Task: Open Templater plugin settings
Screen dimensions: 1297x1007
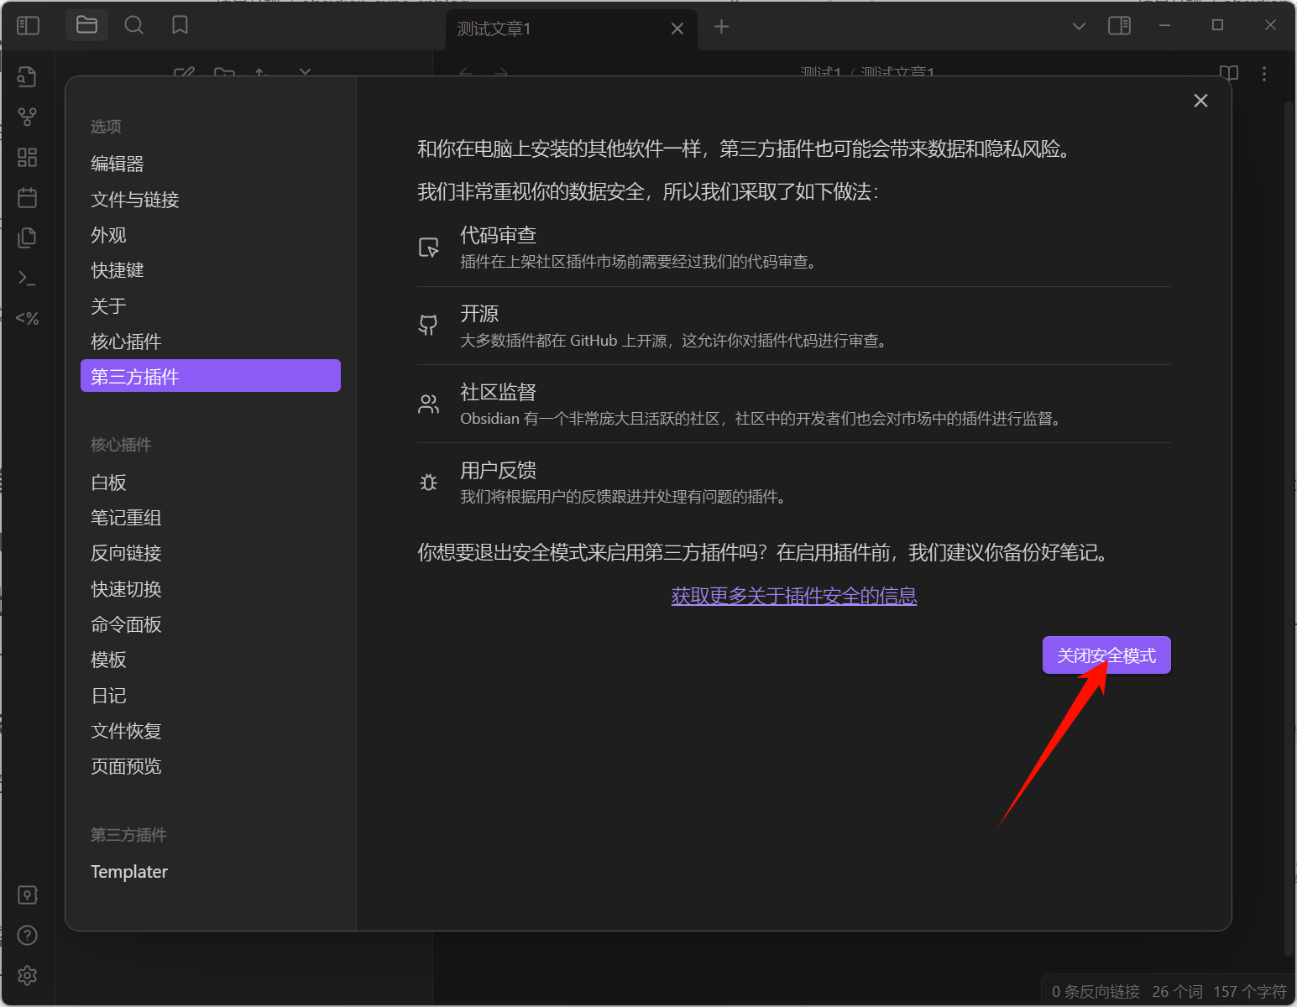Action: pos(211,872)
